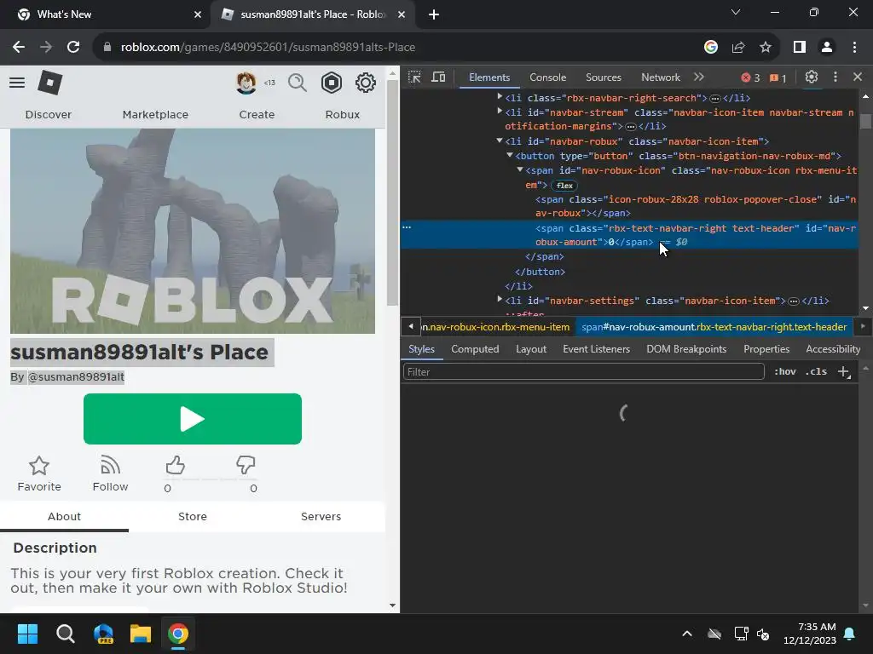The height and width of the screenshot is (654, 873).
Task: Open the DOM Breakpoints tab
Action: [686, 349]
